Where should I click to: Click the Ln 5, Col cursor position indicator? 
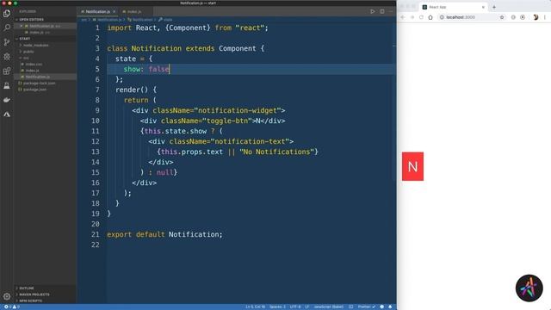(x=255, y=307)
